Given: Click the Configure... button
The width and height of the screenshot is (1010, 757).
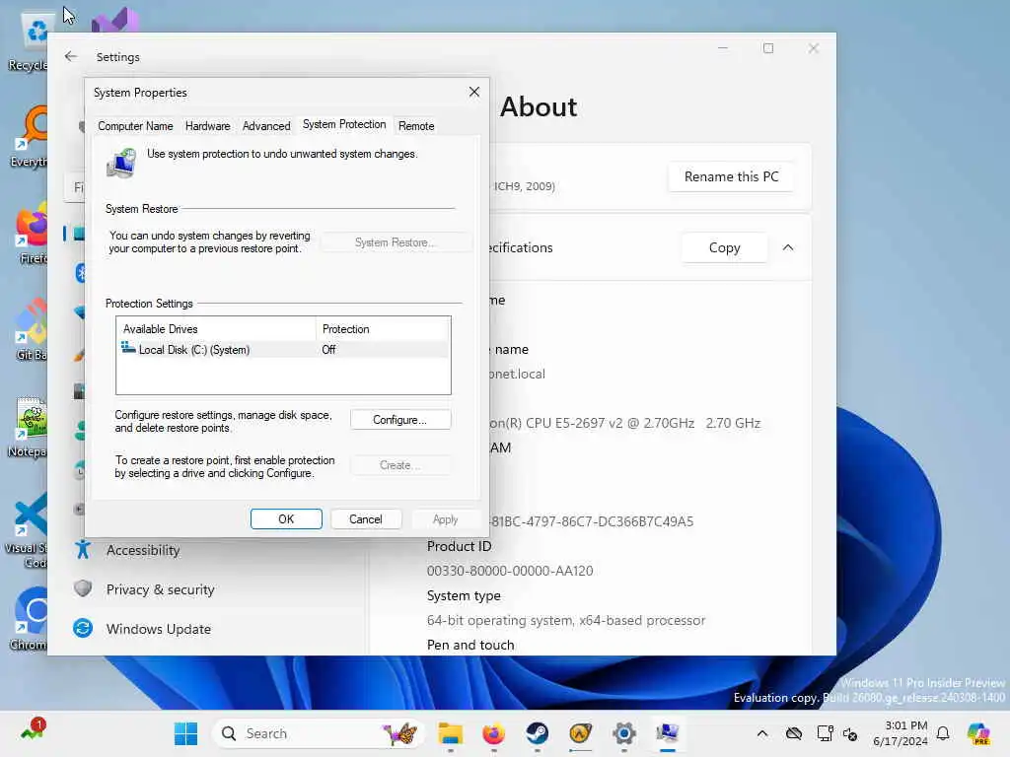Looking at the screenshot, I should click(400, 420).
